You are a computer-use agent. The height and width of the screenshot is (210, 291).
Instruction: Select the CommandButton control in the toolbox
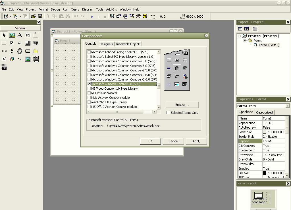(x=4, y=43)
